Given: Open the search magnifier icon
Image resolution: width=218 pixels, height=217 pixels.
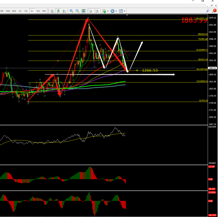Looking at the screenshot, I should [208, 11].
